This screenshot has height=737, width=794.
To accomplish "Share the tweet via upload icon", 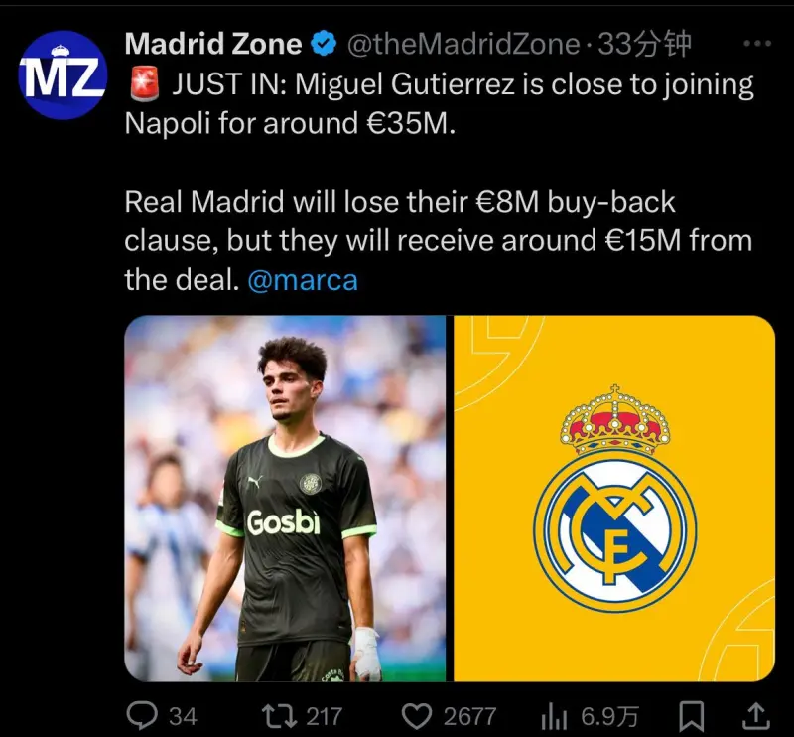I will click(x=756, y=716).
